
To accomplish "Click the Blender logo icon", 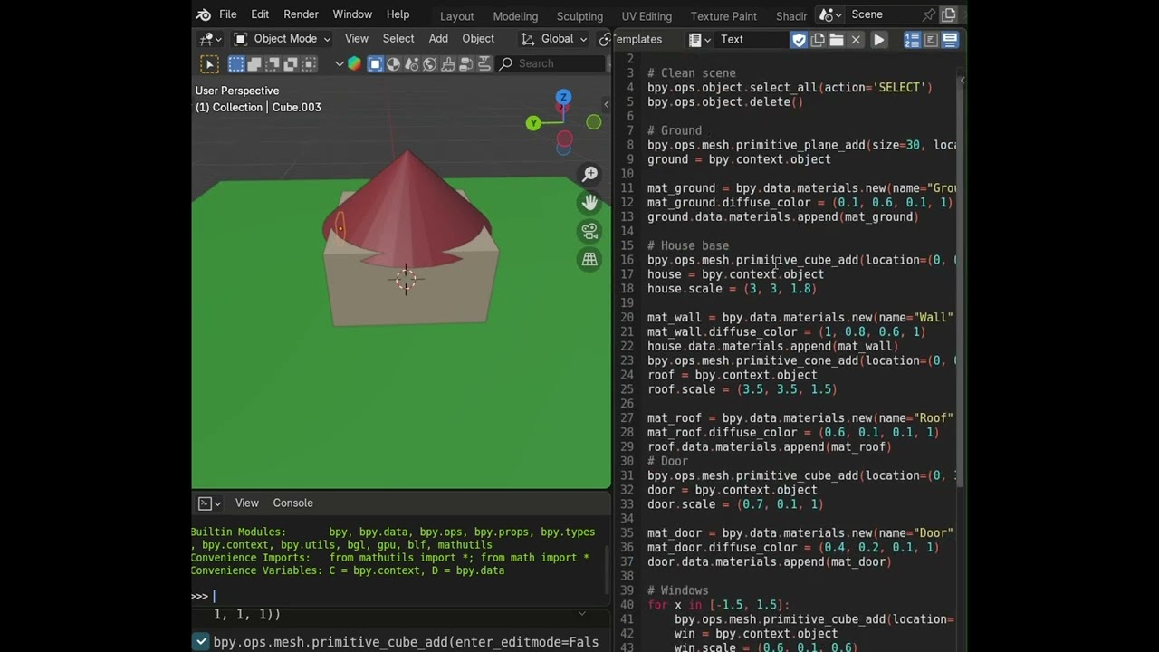I will [x=204, y=14].
